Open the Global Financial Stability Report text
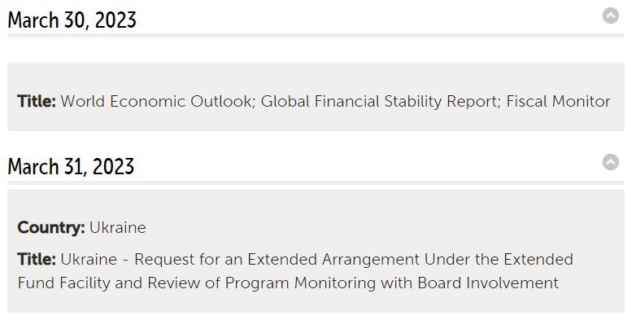Image resolution: width=627 pixels, height=320 pixels. (x=381, y=101)
